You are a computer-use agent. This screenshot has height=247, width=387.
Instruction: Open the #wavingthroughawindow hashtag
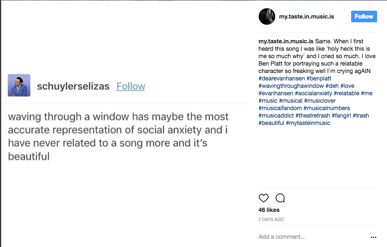(x=291, y=86)
